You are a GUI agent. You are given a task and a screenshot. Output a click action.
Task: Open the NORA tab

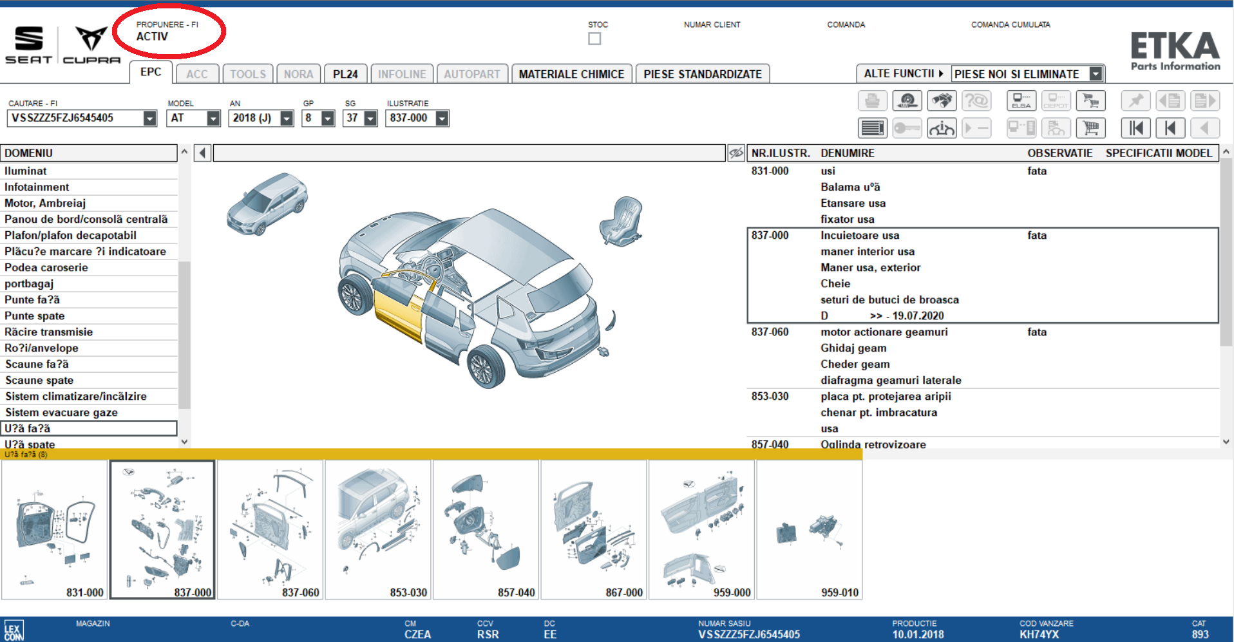[x=298, y=74]
